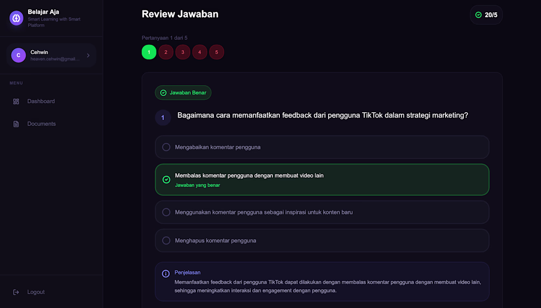
Task: Click the Logout arrow icon
Action: coord(16,292)
